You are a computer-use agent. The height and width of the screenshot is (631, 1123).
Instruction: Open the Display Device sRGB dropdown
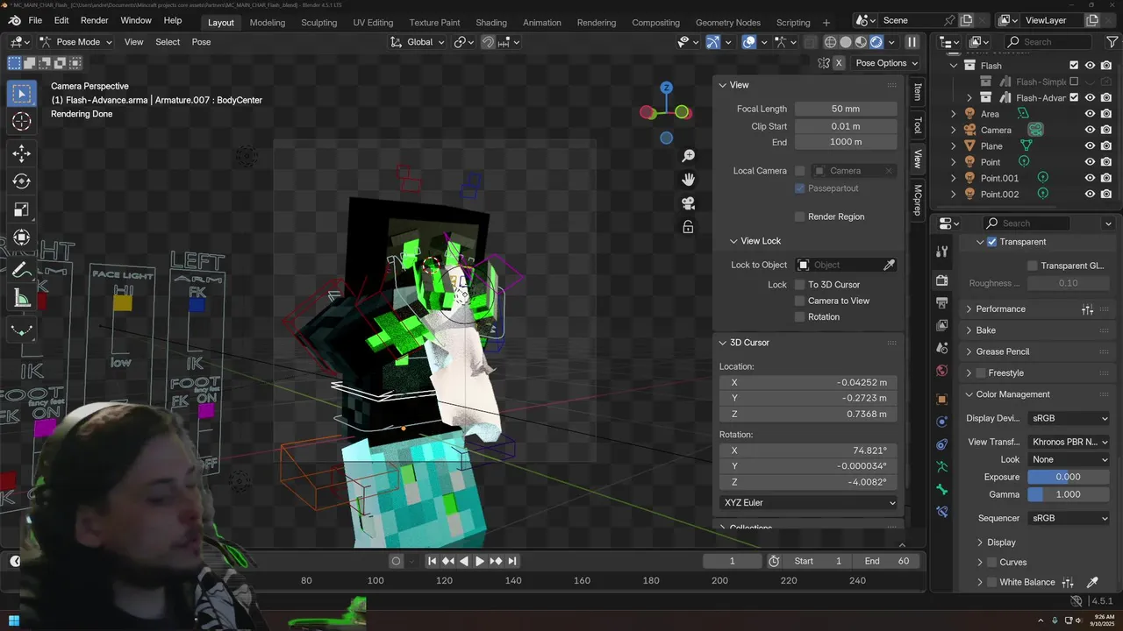[x=1069, y=418]
